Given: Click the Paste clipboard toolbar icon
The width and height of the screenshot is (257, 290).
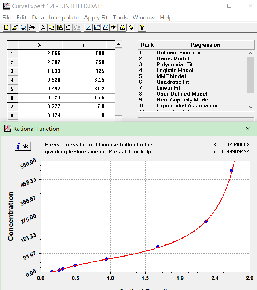Looking at the screenshot, I should click(60, 28).
